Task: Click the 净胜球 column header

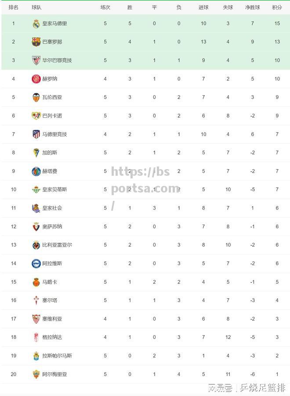Action: tap(253, 7)
